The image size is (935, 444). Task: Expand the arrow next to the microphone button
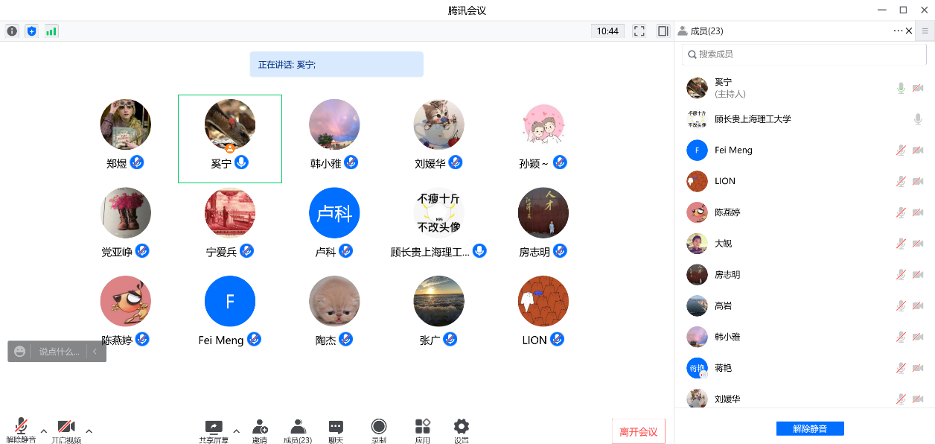coord(44,431)
